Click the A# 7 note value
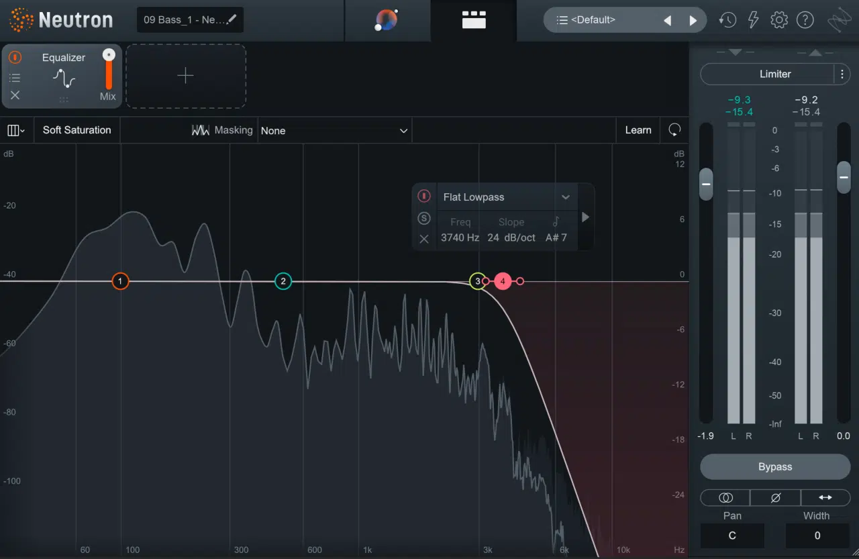 pos(556,238)
